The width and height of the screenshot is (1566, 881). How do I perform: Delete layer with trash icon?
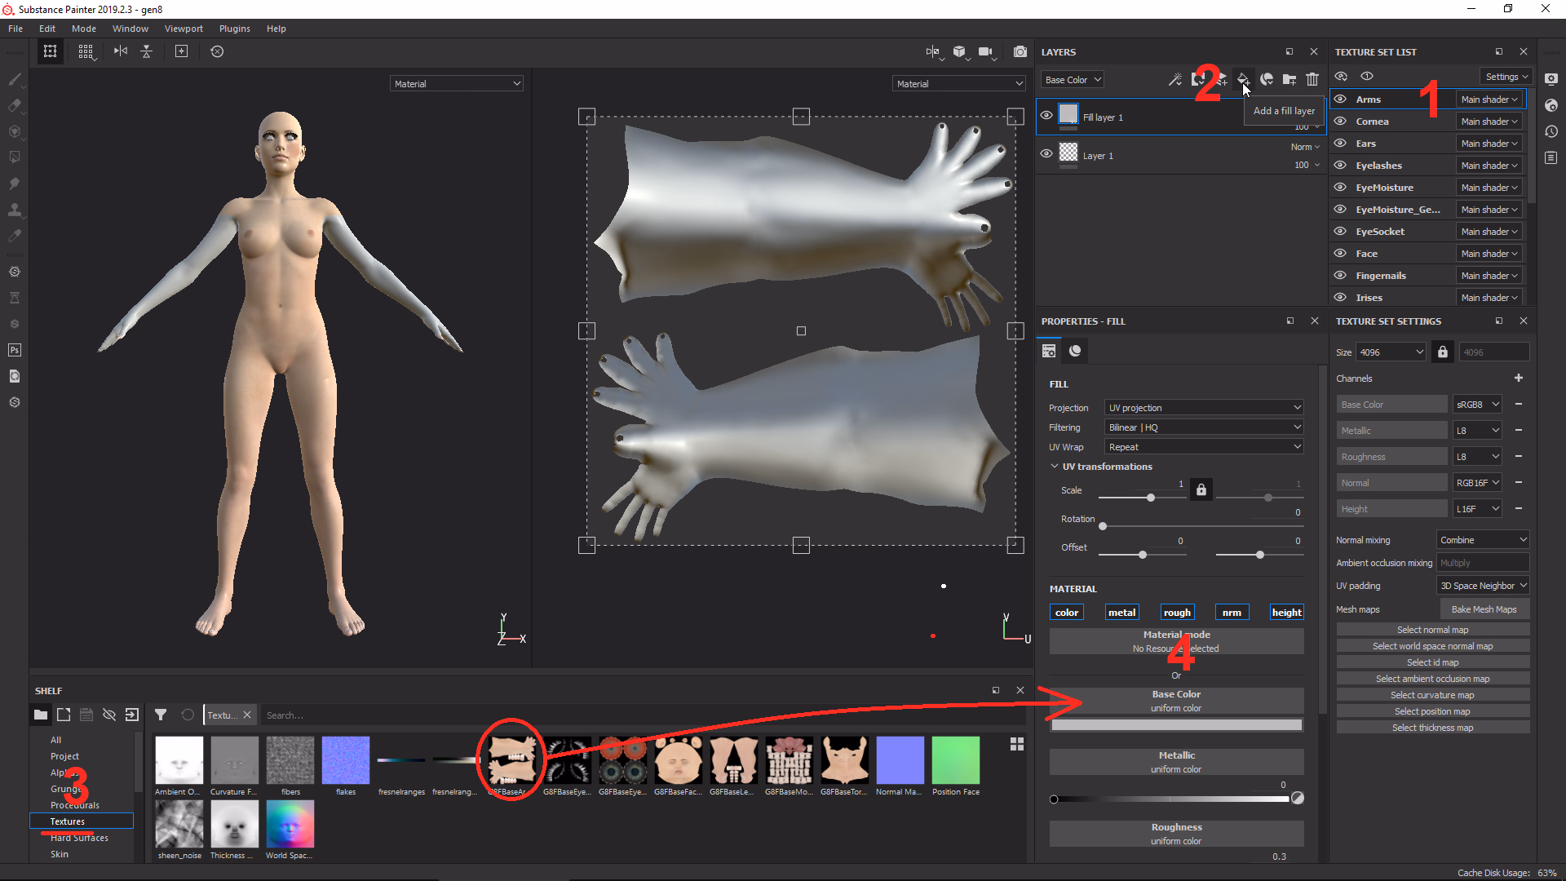coord(1312,79)
